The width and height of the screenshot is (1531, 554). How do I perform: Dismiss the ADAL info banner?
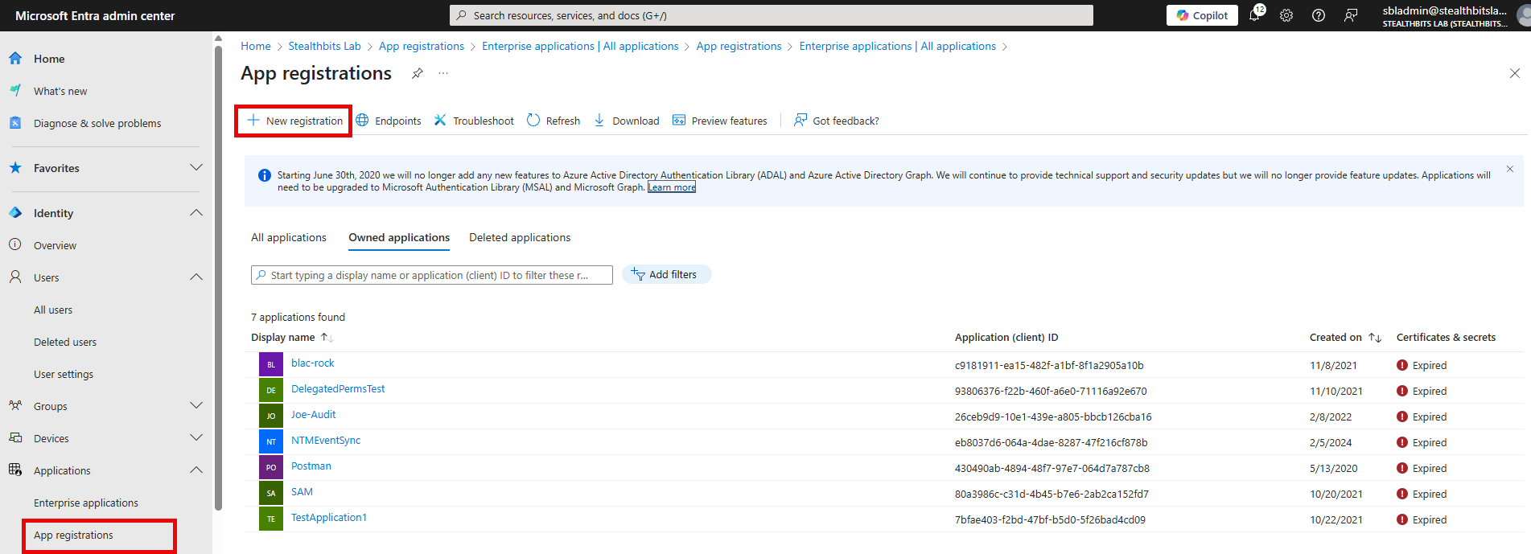(1510, 169)
